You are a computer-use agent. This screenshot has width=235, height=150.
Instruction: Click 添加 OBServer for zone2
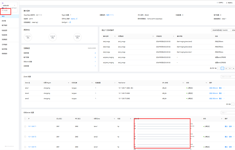(214, 93)
